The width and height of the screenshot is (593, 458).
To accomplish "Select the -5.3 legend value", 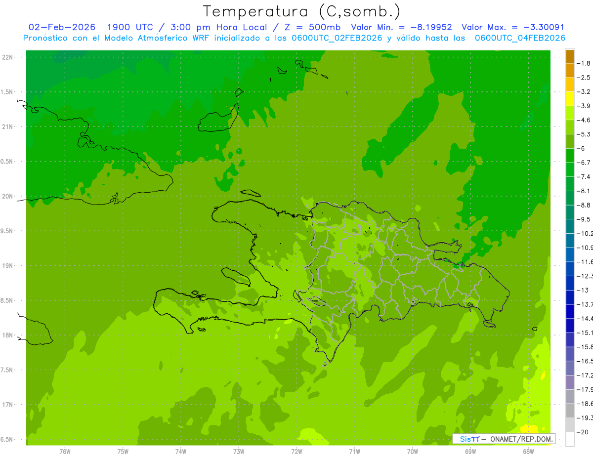I will point(584,134).
